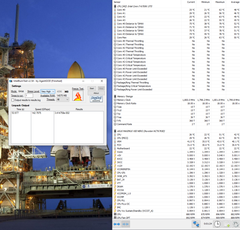Image resolution: width=240 pixels, height=230 pixels.
Task: Click the Time (s) column header in Linpack Output
Action: [x=20, y=109]
